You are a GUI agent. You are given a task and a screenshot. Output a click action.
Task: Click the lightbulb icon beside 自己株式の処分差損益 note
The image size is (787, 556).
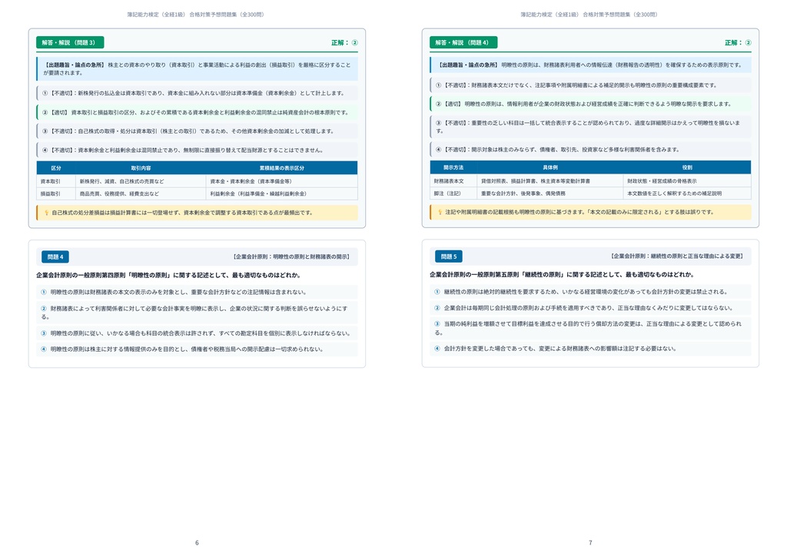tap(46, 213)
